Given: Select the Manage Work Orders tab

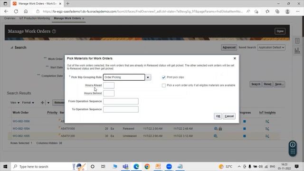Looking at the screenshot, I should [x=67, y=18].
